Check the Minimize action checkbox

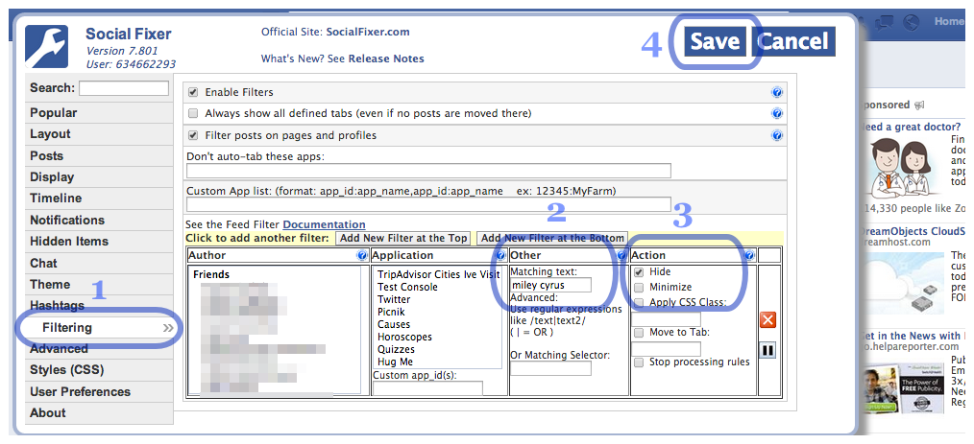coord(639,287)
